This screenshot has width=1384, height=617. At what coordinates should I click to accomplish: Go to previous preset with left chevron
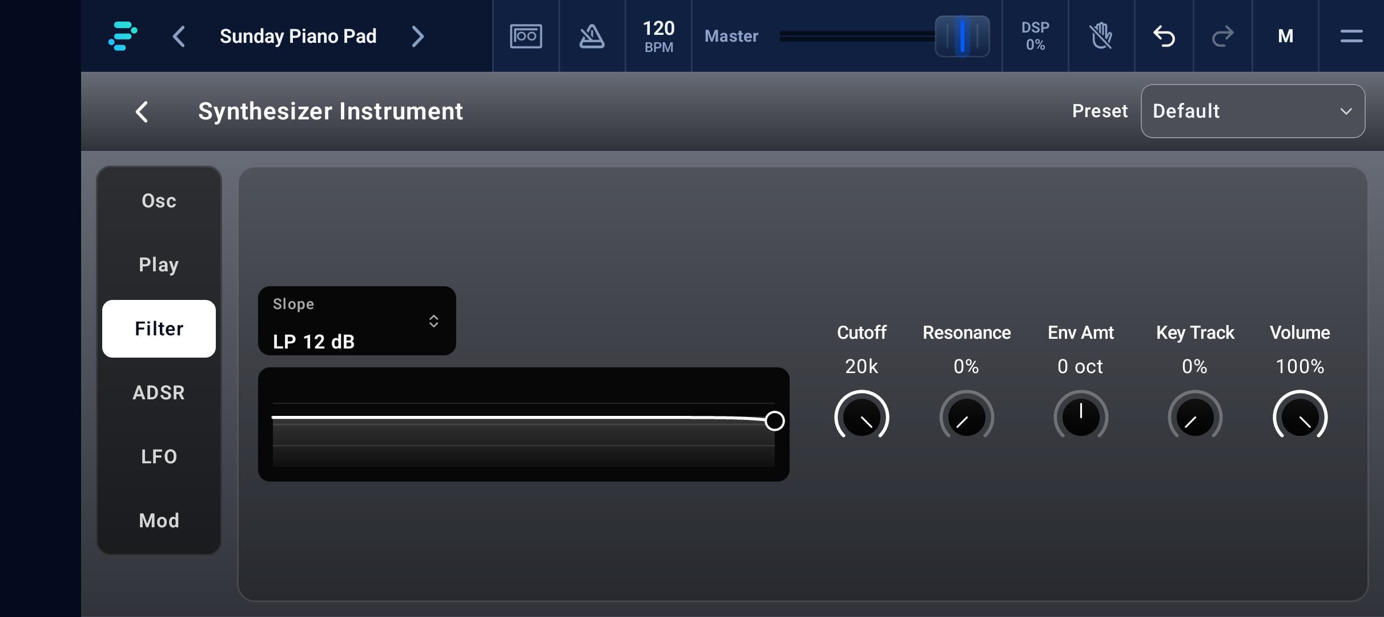pyautogui.click(x=179, y=37)
